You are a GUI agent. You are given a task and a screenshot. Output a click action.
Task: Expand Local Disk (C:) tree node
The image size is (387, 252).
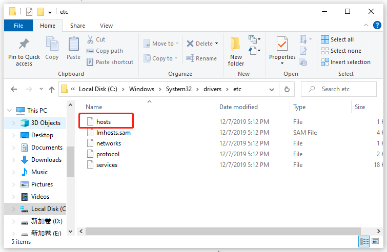(14, 209)
